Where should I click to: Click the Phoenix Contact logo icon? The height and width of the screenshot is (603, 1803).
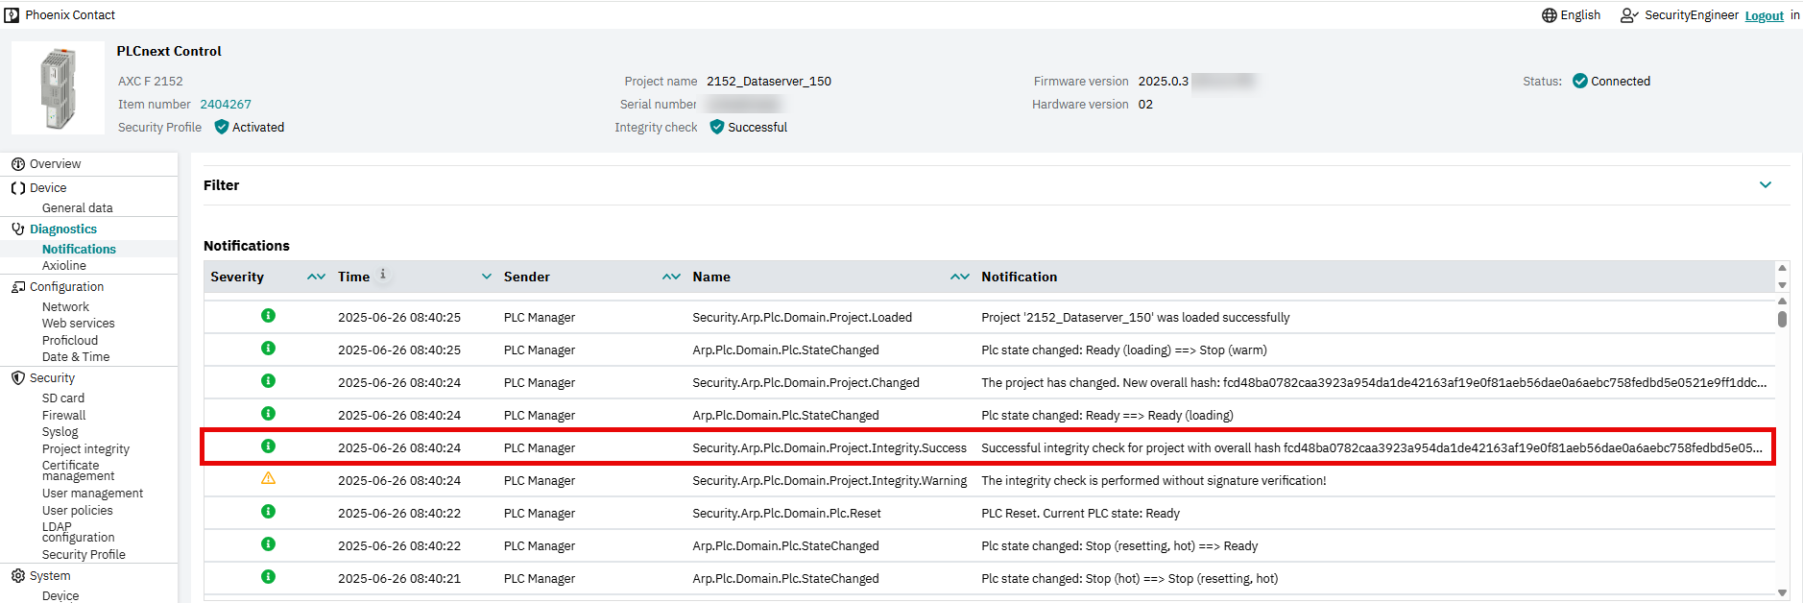pos(12,15)
